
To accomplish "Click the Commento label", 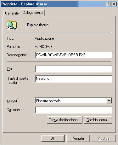I will [15, 110].
